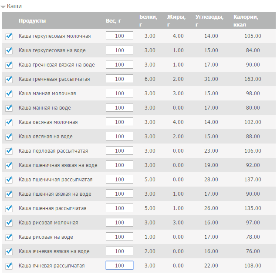
Task: Toggle Каша манная на воде checkbox
Action: (x=9, y=108)
